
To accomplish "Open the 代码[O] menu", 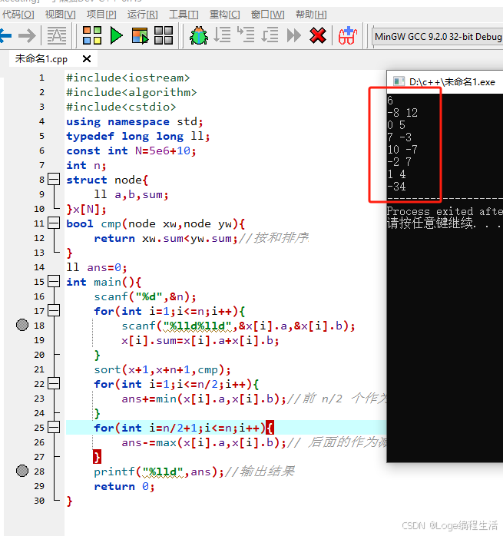I will (x=18, y=15).
